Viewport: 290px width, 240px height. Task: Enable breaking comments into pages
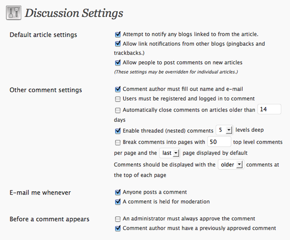118,142
